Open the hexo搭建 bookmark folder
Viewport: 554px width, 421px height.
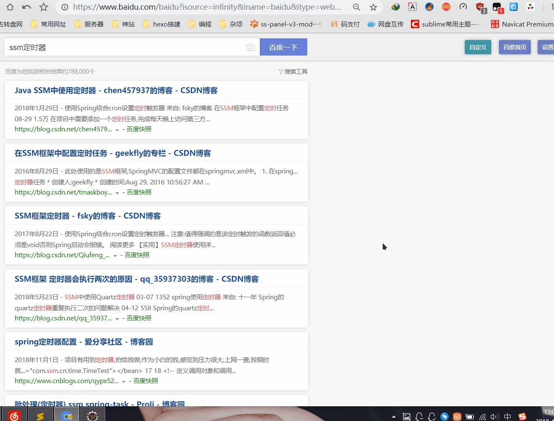162,24
